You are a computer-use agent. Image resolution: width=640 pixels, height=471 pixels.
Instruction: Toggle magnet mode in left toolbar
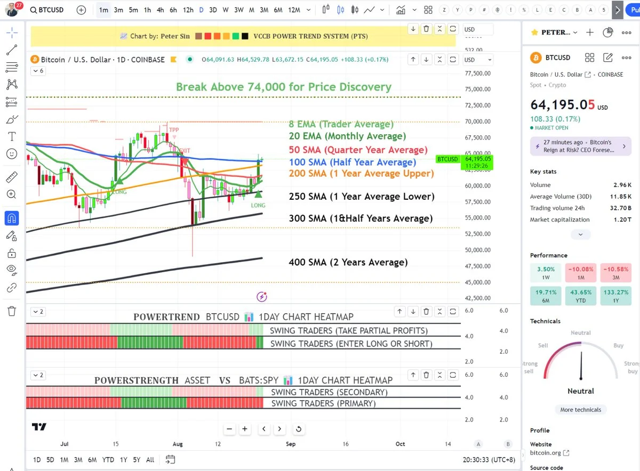(x=12, y=218)
